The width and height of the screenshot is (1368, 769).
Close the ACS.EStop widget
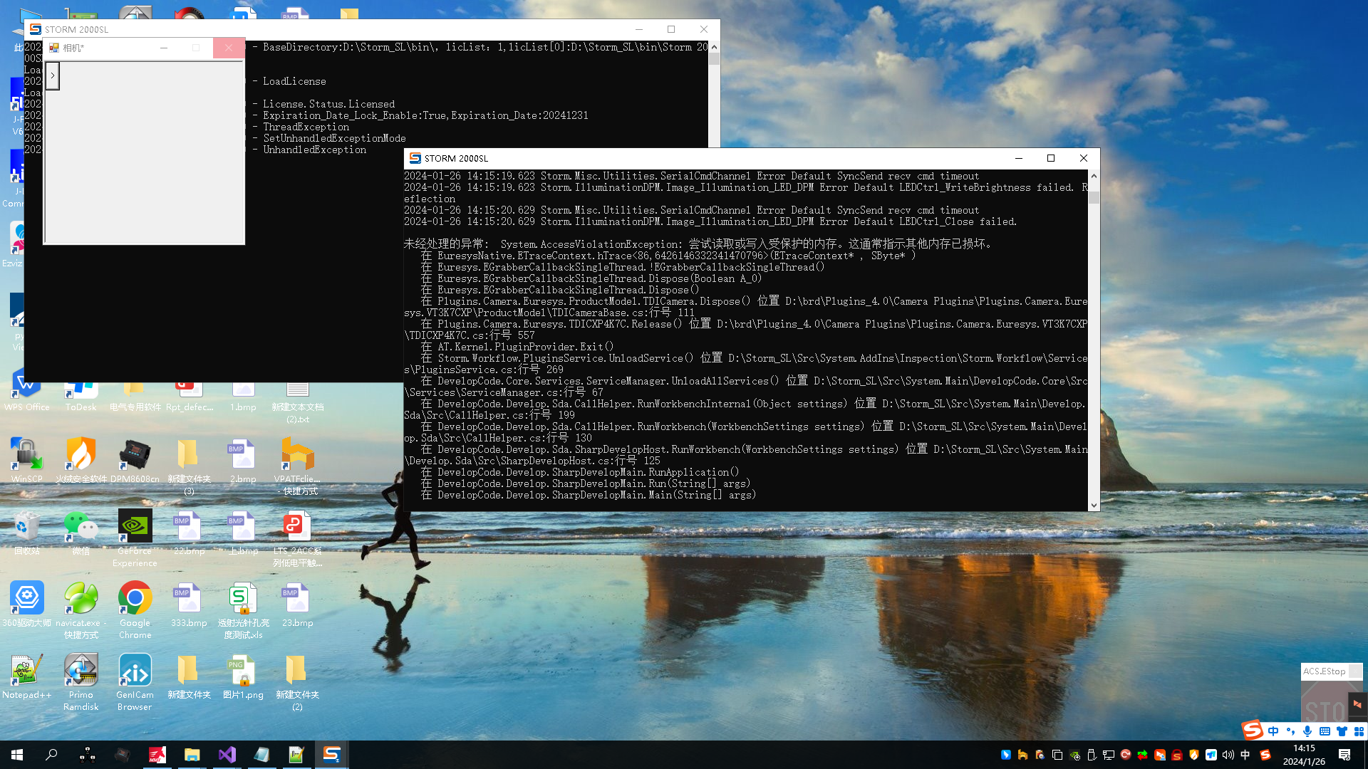[x=1356, y=671]
